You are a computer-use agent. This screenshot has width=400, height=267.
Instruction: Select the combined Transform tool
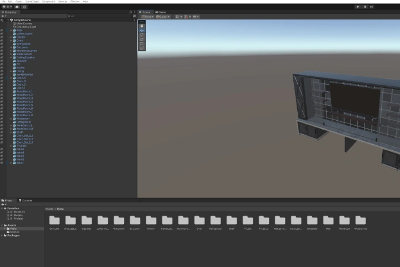point(142,48)
